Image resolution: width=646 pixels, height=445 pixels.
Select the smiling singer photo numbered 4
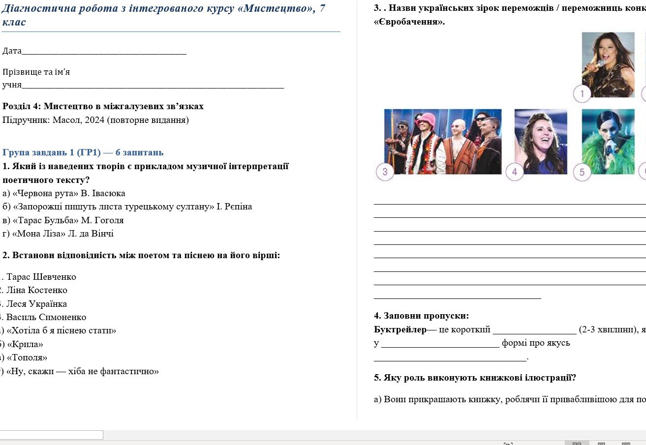[x=541, y=142]
